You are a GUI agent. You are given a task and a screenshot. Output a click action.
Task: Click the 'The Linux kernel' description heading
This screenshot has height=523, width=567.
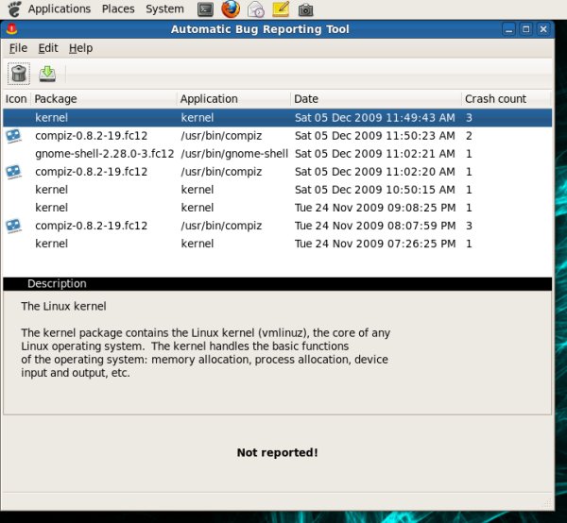click(x=63, y=306)
